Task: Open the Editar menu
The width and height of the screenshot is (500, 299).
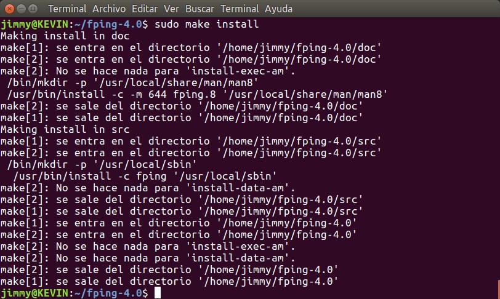Action: coord(143,9)
